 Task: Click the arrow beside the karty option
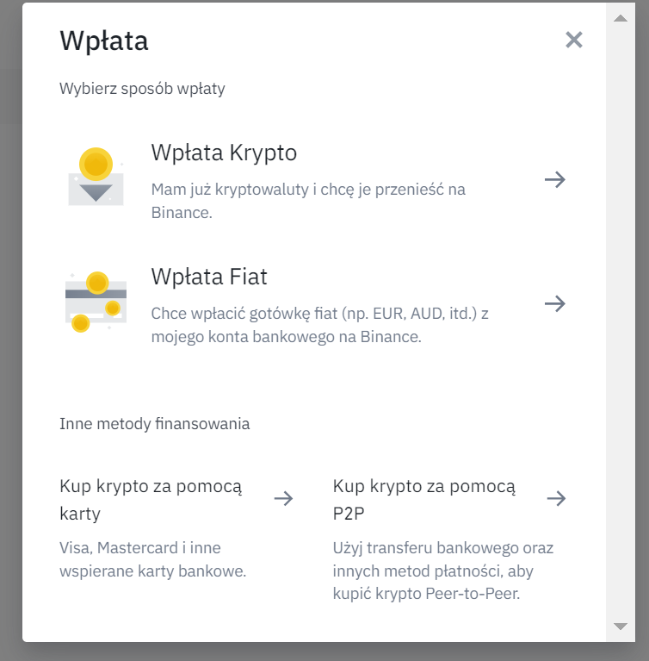[283, 498]
